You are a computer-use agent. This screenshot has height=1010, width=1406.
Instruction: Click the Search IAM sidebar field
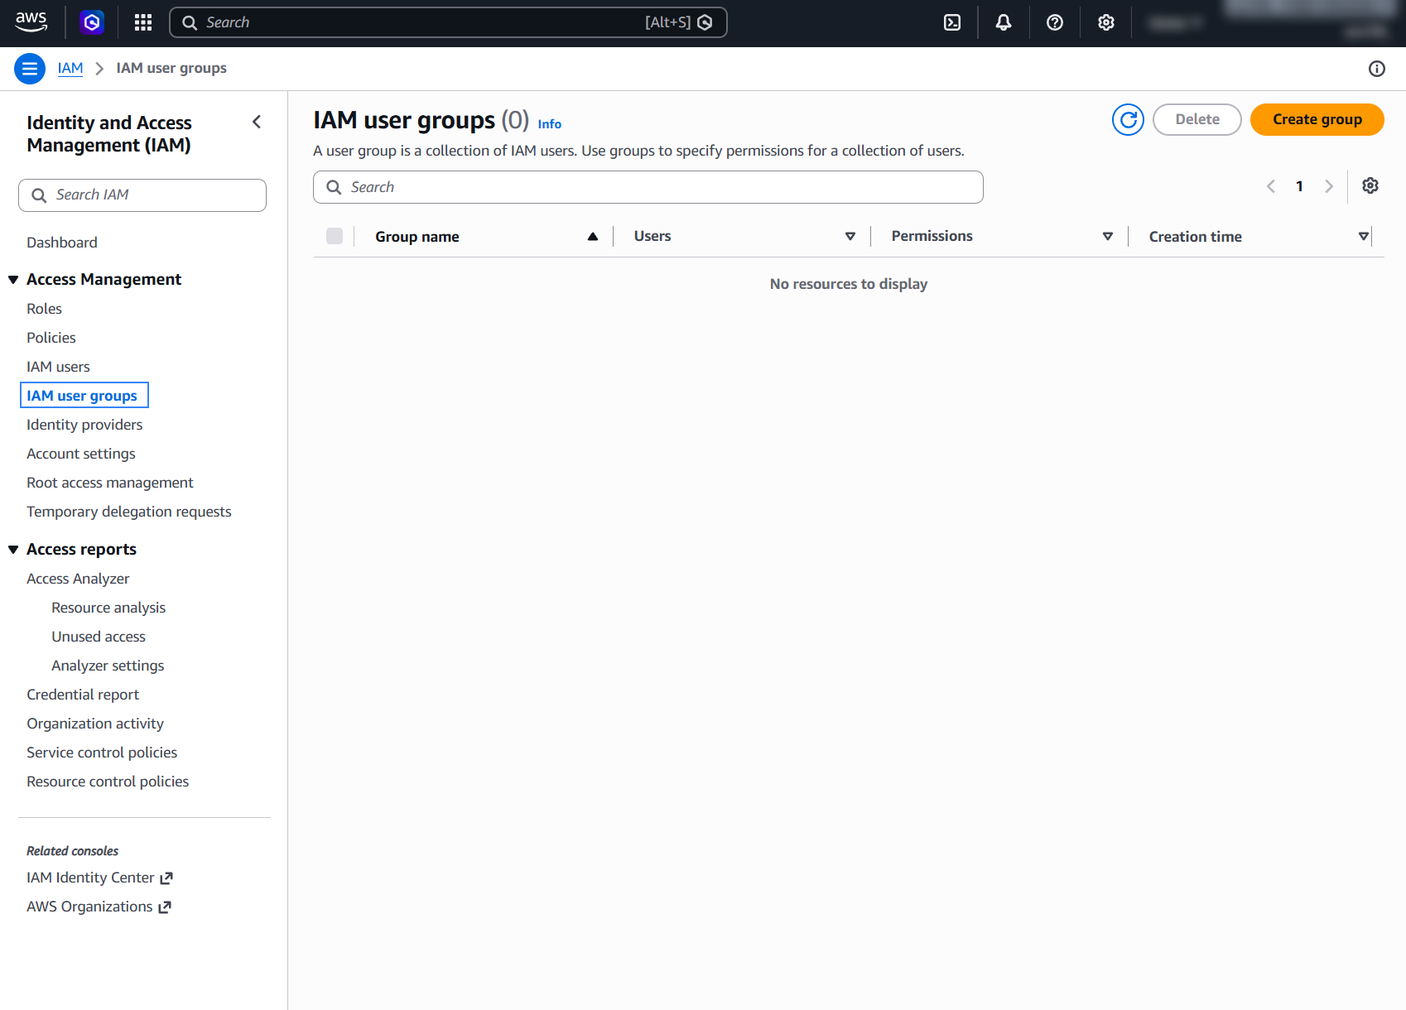pos(142,195)
